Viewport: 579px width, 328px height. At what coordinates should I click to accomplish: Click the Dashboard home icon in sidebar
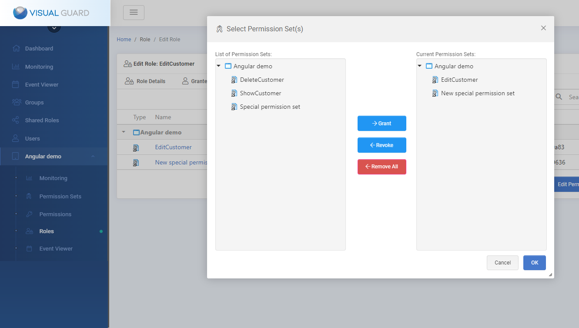click(16, 49)
